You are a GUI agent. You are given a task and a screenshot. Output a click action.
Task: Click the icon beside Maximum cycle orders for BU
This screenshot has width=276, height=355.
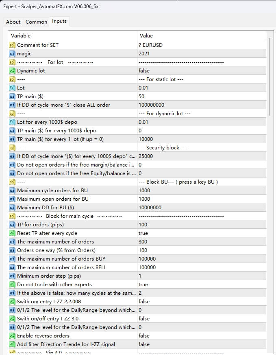coord(12,191)
